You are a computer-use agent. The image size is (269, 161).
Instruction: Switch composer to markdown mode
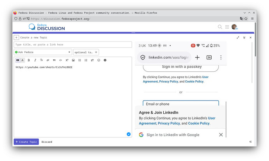18,60
